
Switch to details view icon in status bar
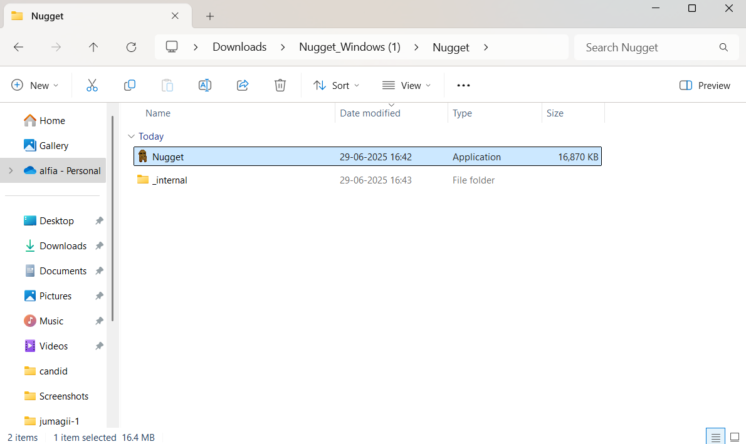click(x=715, y=437)
